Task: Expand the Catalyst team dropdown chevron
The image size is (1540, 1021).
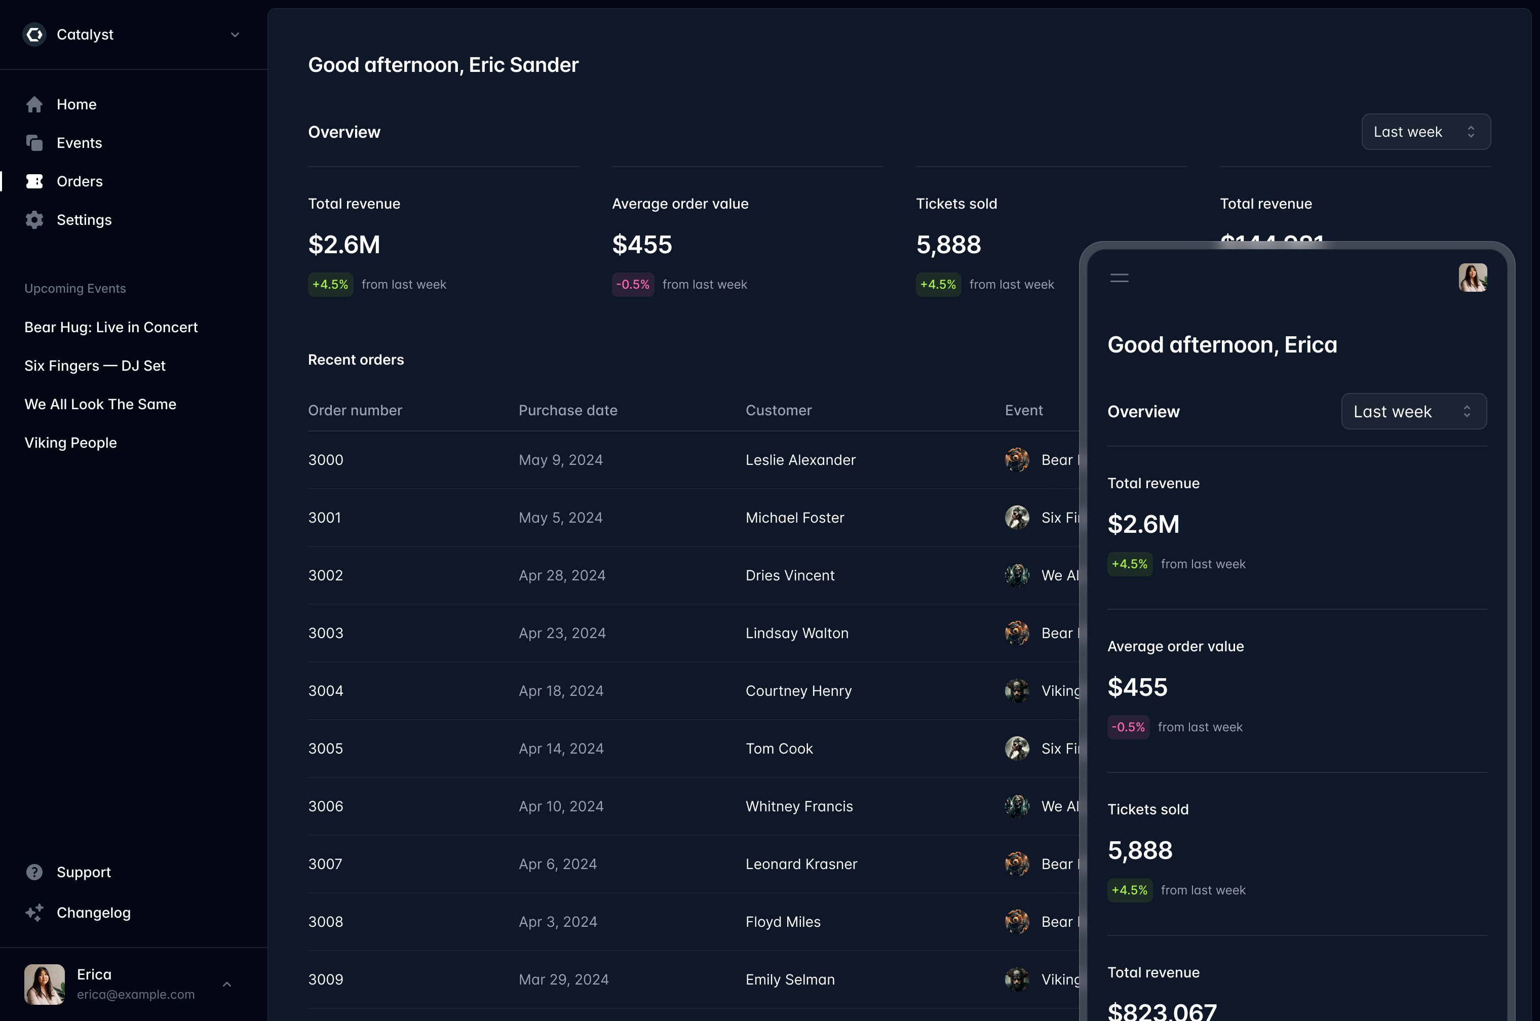Action: click(235, 34)
